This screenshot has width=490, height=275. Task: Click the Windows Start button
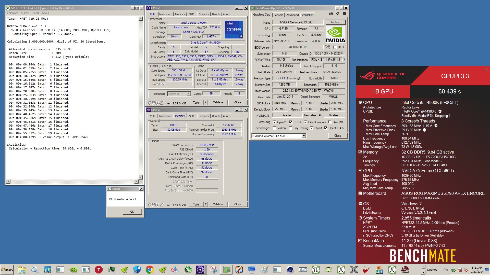pos(7,270)
